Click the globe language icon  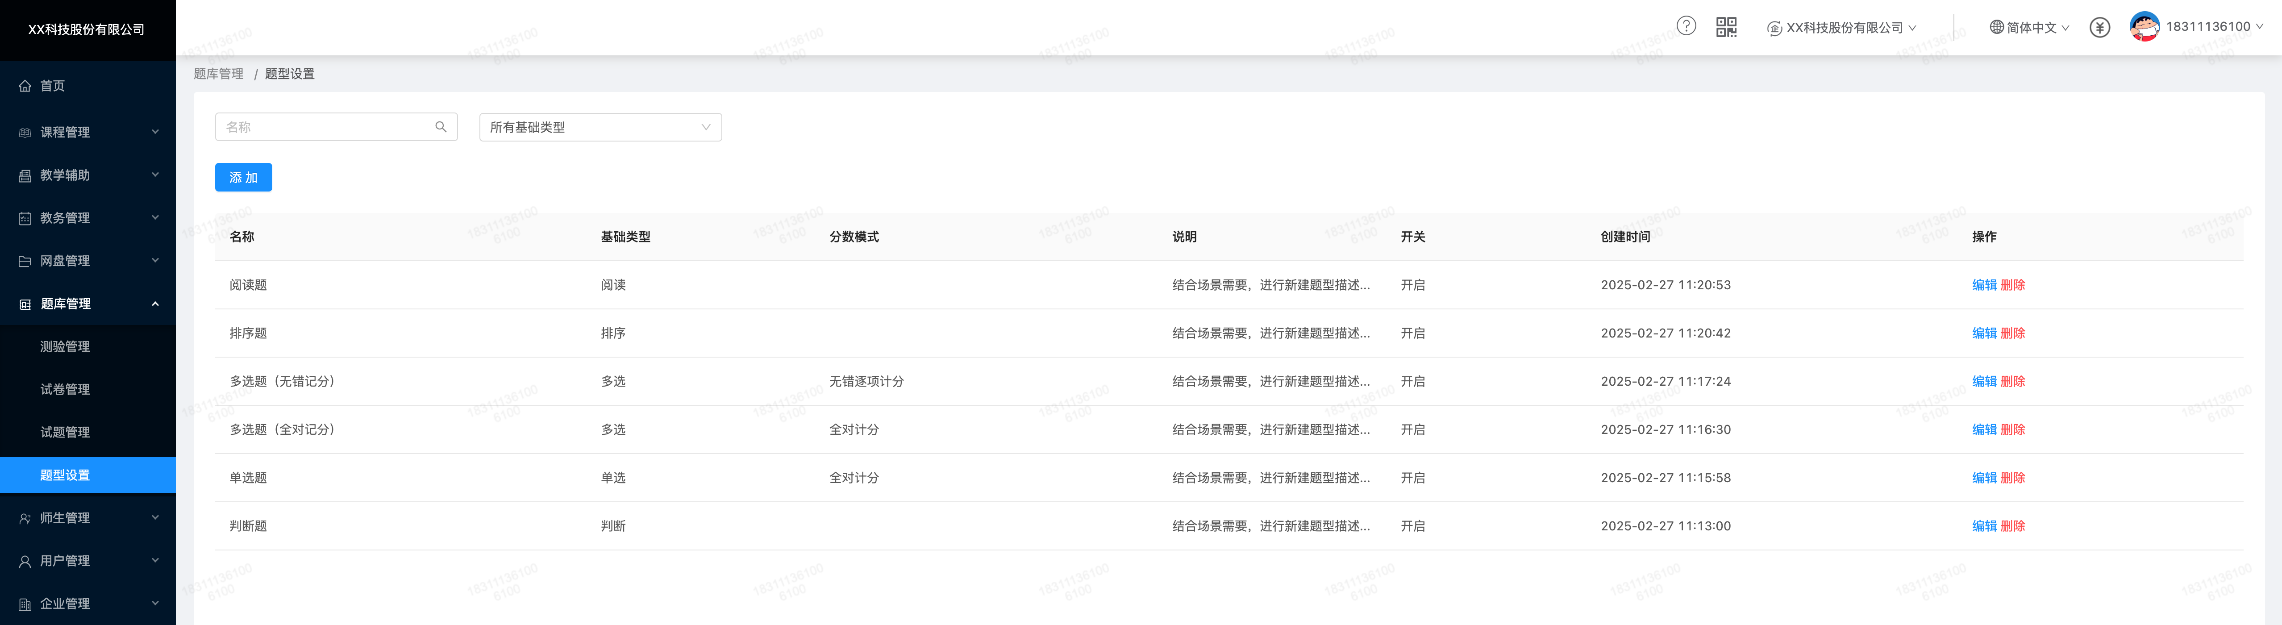pyautogui.click(x=1996, y=28)
